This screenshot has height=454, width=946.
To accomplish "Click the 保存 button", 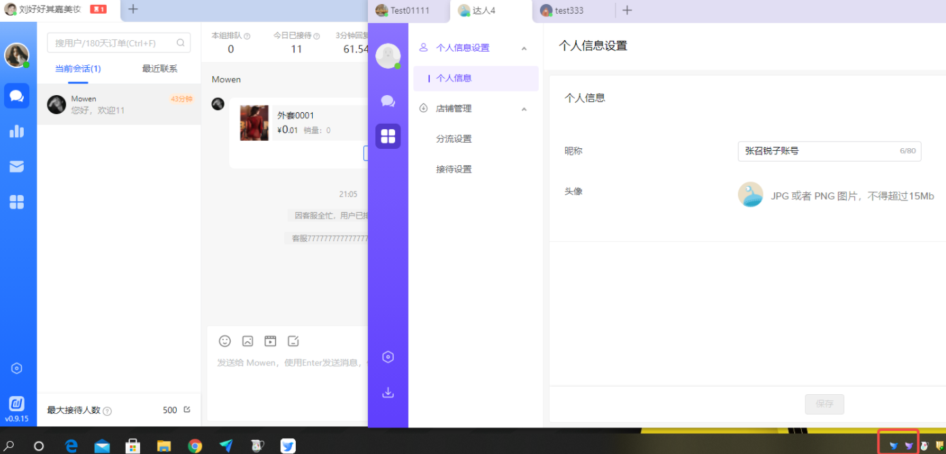I will point(824,404).
